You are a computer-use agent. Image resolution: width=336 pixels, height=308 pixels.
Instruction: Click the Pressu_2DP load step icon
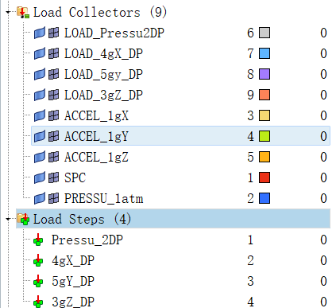pyautogui.click(x=38, y=240)
